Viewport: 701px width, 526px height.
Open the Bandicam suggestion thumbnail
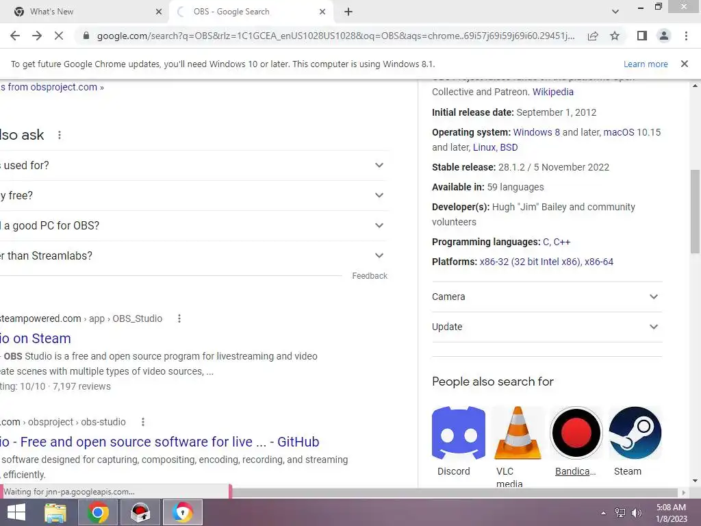pyautogui.click(x=576, y=433)
